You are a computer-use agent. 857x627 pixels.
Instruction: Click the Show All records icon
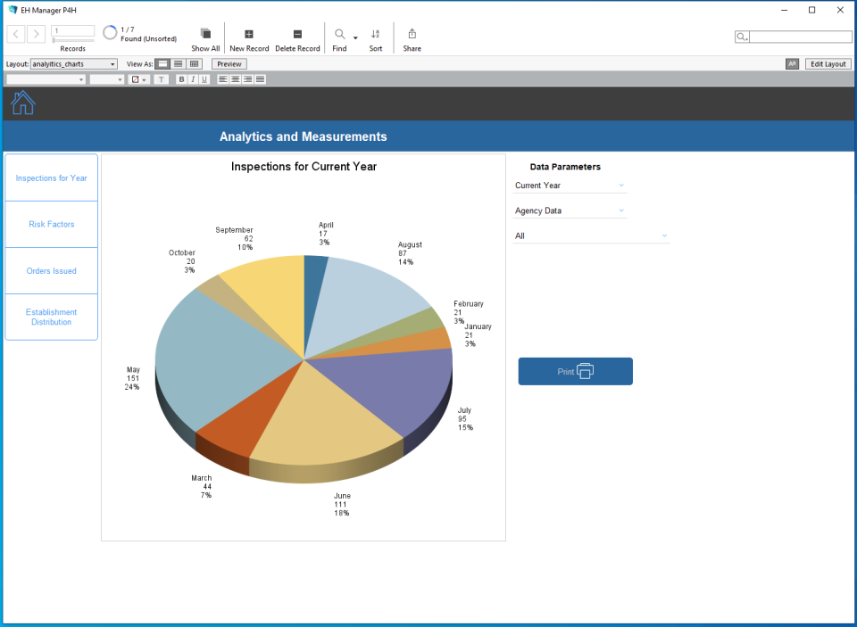click(205, 32)
